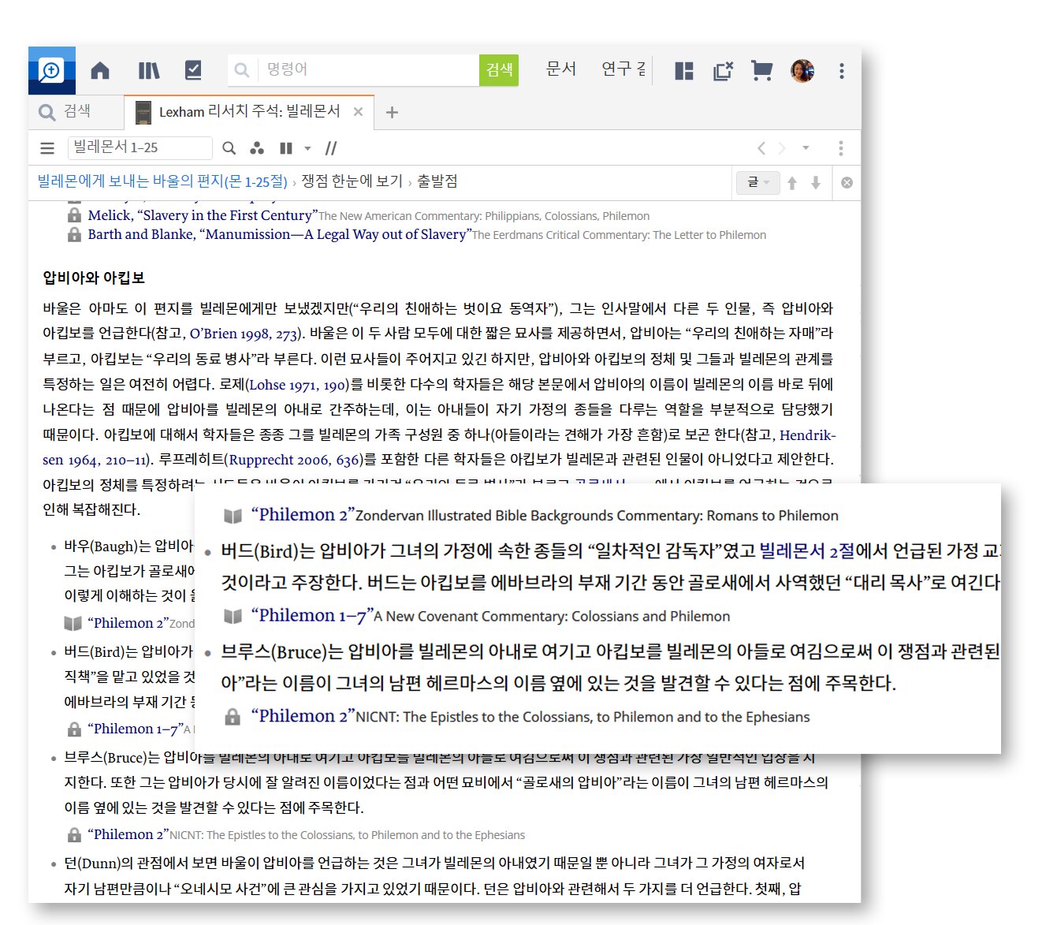
Task: Open the Library books icon
Action: coord(148,70)
